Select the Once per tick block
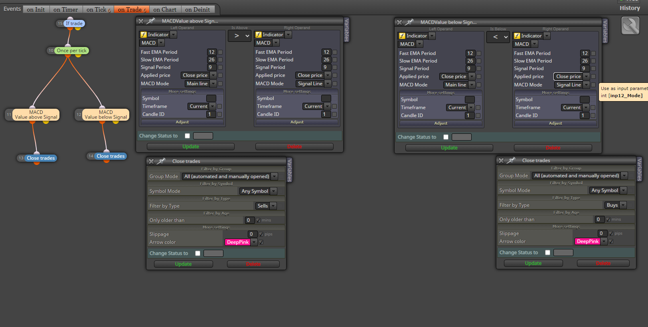Screen dimensions: 648x327 [71, 51]
